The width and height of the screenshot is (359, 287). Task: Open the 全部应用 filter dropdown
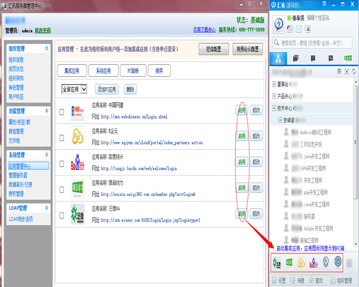point(74,89)
